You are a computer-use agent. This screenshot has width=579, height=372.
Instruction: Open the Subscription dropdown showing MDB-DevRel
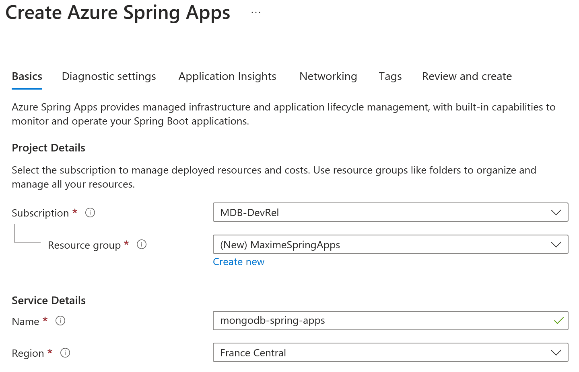tap(390, 213)
